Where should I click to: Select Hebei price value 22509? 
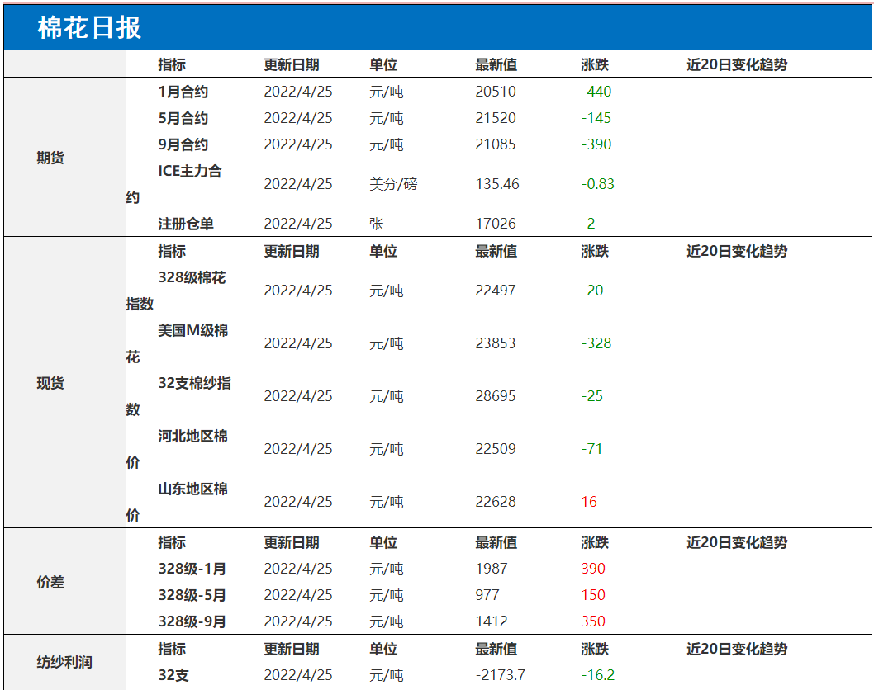[496, 449]
